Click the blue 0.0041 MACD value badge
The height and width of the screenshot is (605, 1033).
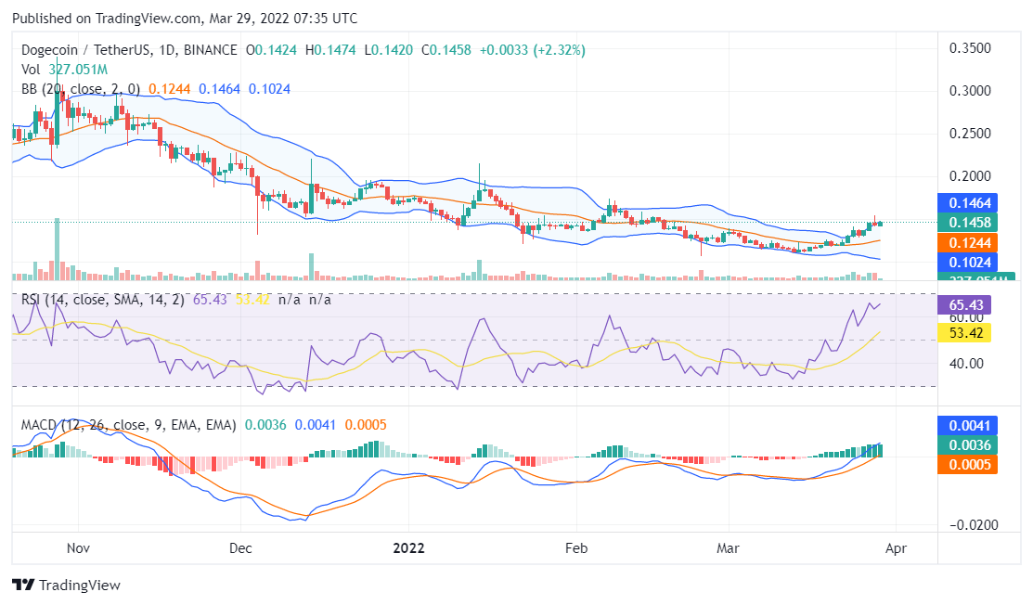point(968,425)
